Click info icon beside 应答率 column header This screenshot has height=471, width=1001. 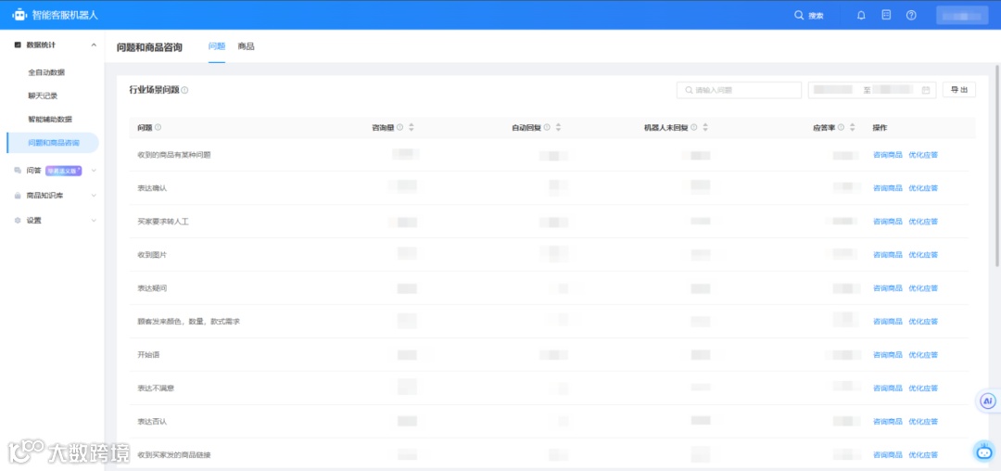pyautogui.click(x=841, y=127)
